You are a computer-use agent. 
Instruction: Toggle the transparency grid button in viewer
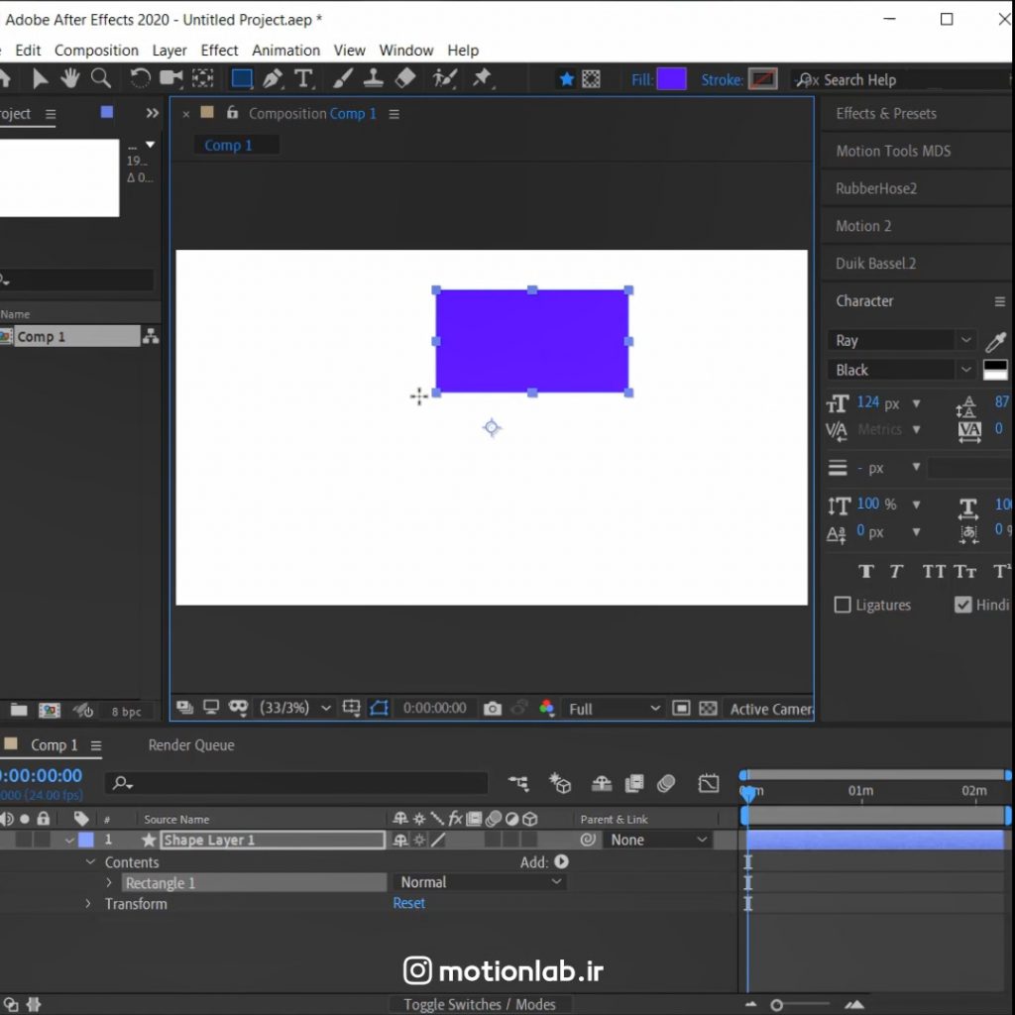click(708, 708)
